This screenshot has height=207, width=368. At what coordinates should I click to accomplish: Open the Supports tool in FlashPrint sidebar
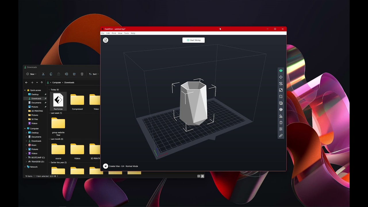point(281,116)
